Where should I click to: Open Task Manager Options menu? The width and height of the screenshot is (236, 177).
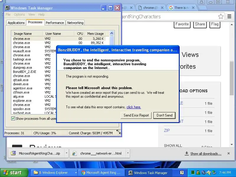[19, 14]
